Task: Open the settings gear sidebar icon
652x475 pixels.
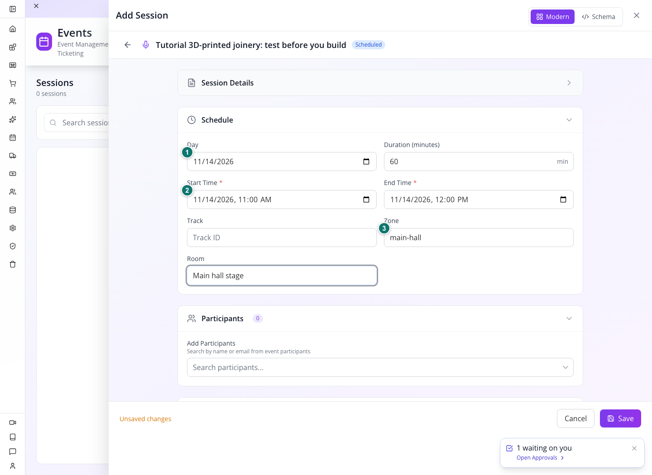Action: [13, 228]
